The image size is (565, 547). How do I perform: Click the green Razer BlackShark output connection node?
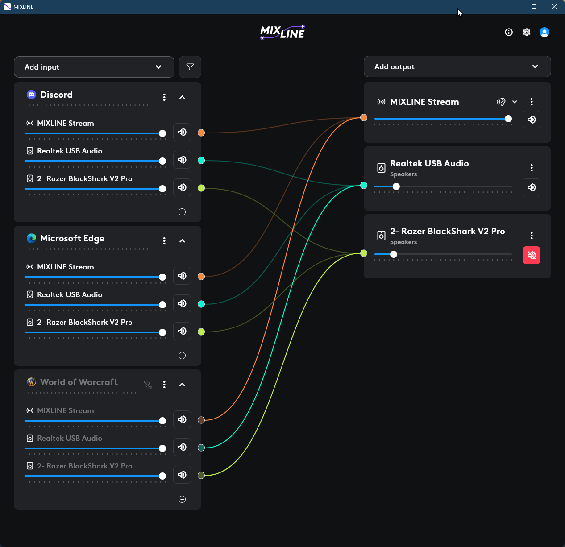[364, 253]
